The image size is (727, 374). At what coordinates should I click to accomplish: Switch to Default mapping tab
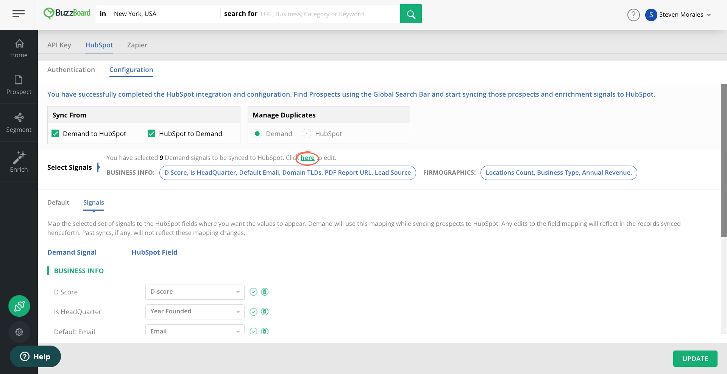tap(58, 202)
